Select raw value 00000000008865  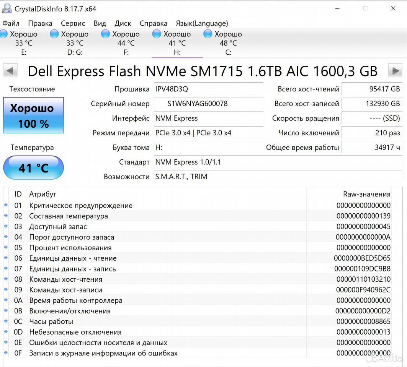pos(363,322)
